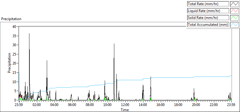Click the 30 mm/hr peak near 10:45
Image resolution: width=240 pixels, height=112 pixels.
tap(114, 44)
